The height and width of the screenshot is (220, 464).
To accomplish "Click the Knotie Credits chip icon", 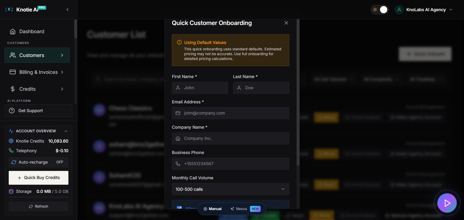I will (11, 141).
